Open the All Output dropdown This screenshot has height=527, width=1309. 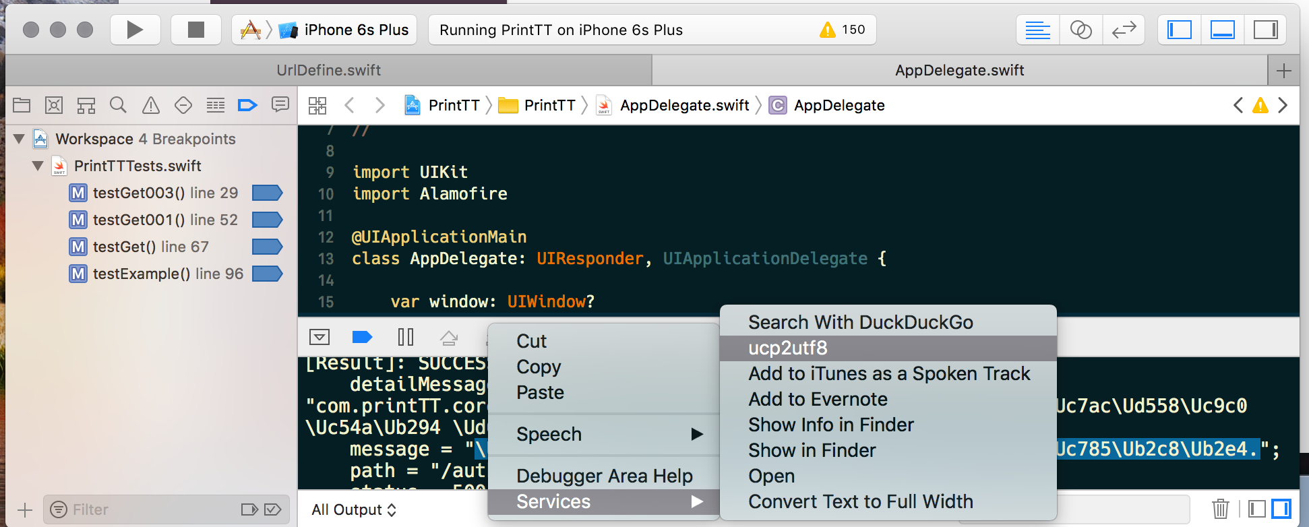click(x=354, y=510)
